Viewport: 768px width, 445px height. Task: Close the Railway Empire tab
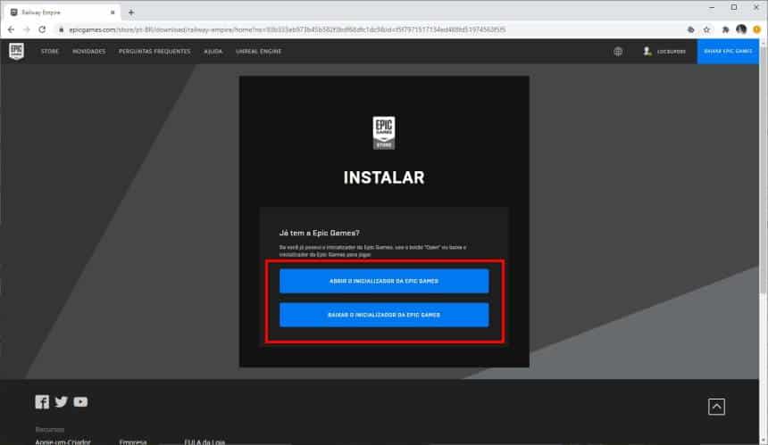(113, 12)
